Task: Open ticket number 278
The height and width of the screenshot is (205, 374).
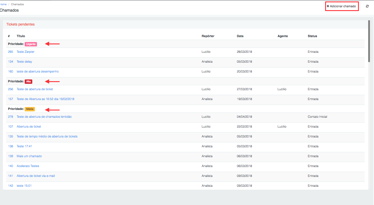Action: [10, 117]
